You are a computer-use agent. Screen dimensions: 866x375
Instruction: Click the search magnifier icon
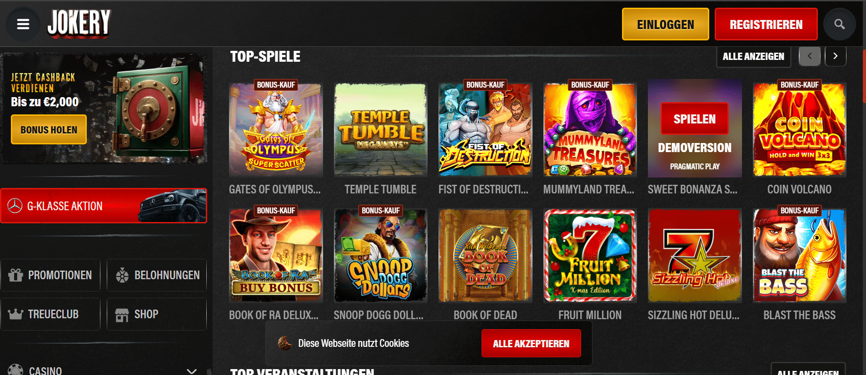[839, 24]
